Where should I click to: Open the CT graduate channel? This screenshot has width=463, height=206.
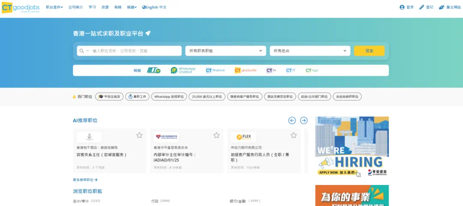pos(246,70)
